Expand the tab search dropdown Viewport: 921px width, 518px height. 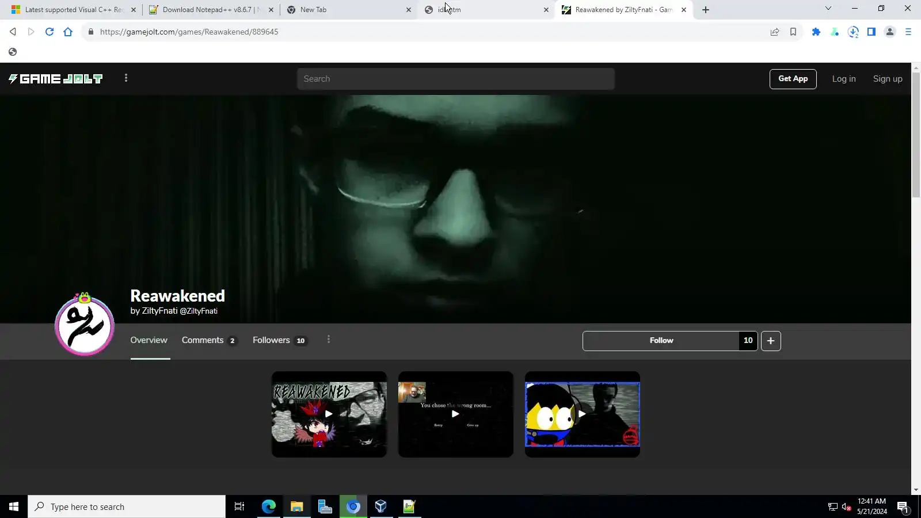tap(828, 8)
